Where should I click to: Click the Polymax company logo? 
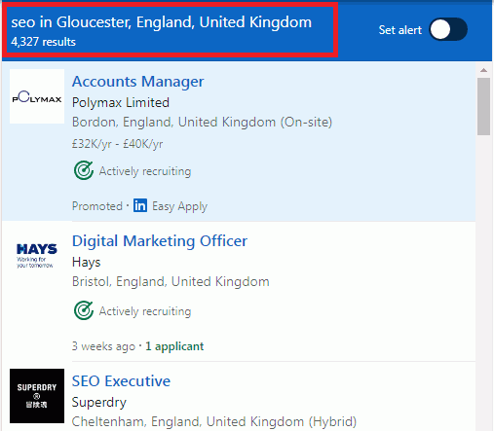tap(37, 96)
